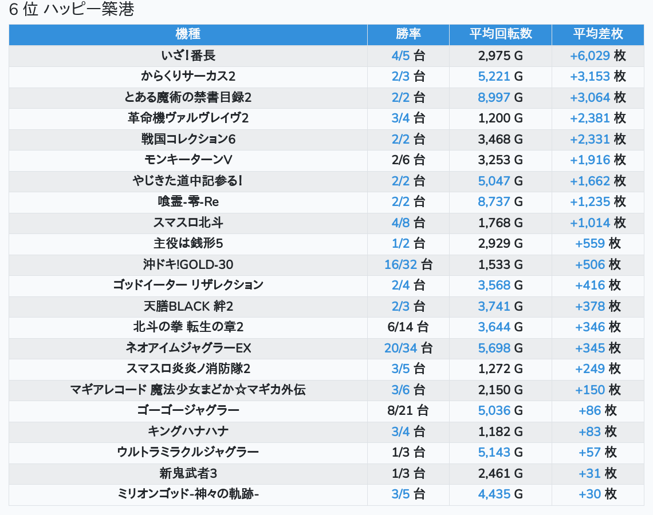The height and width of the screenshot is (515, 653).
Task: Click win rate 3/6 台 for マギアレコード
Action: click(408, 390)
